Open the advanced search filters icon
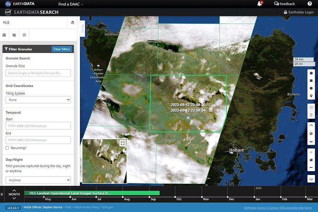The width and height of the screenshot is (318, 212). pyautogui.click(x=24, y=35)
